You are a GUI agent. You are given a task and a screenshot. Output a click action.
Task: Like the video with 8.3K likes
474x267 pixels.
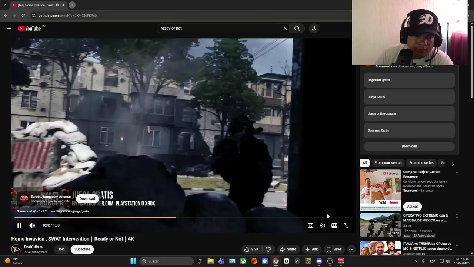(251, 249)
